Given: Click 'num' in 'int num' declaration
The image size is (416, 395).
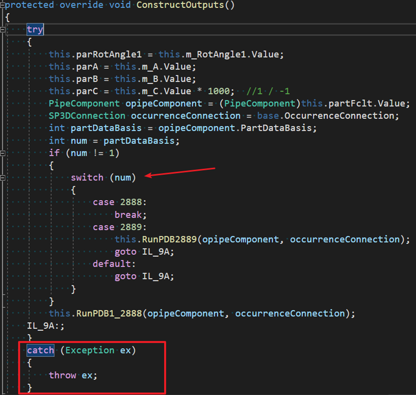Looking at the screenshot, I should pos(79,141).
